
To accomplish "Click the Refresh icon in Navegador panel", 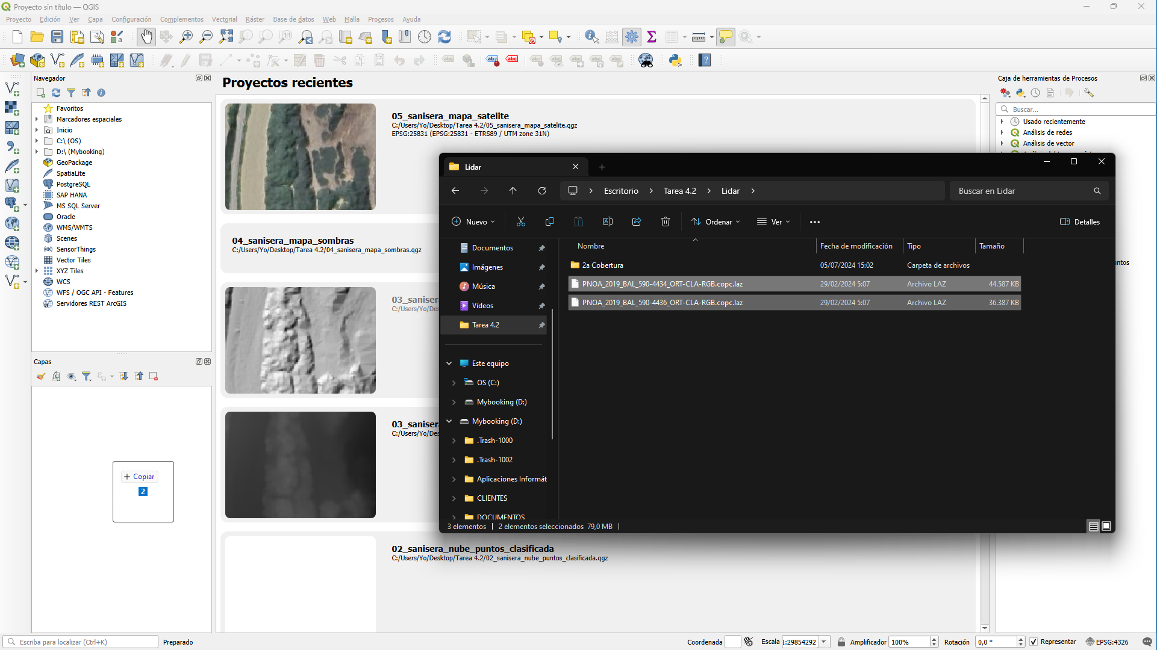I will click(56, 93).
